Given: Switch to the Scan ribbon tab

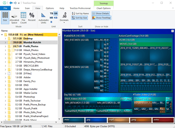Looking at the screenshot, I should coord(27,8).
